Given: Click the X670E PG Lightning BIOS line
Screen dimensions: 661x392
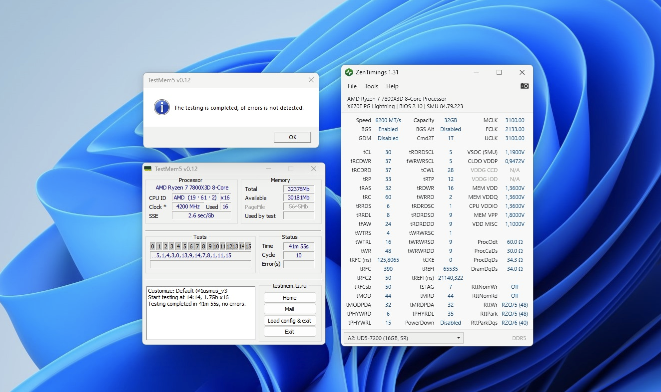Looking at the screenshot, I should click(x=405, y=106).
